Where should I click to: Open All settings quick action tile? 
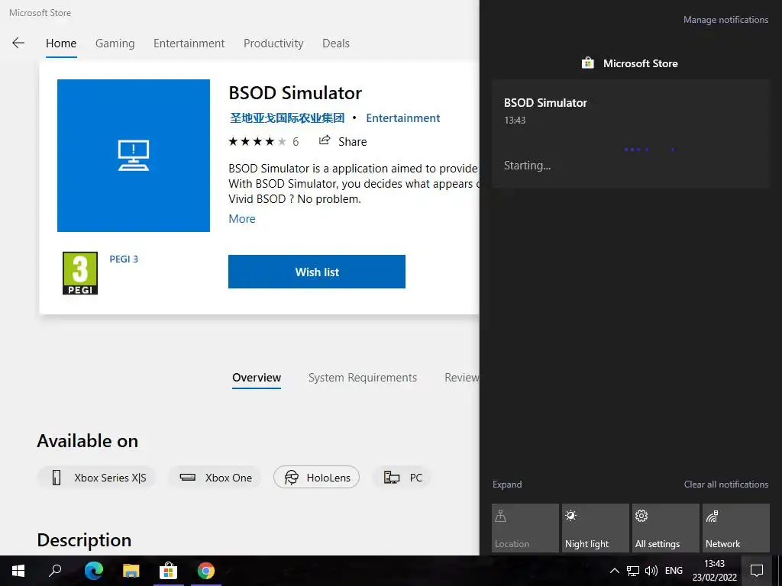coord(666,528)
